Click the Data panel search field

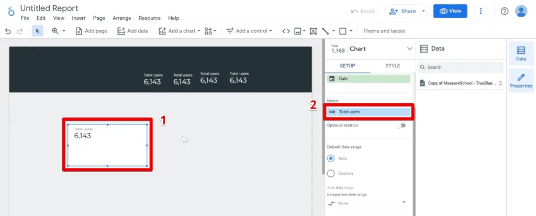click(461, 67)
